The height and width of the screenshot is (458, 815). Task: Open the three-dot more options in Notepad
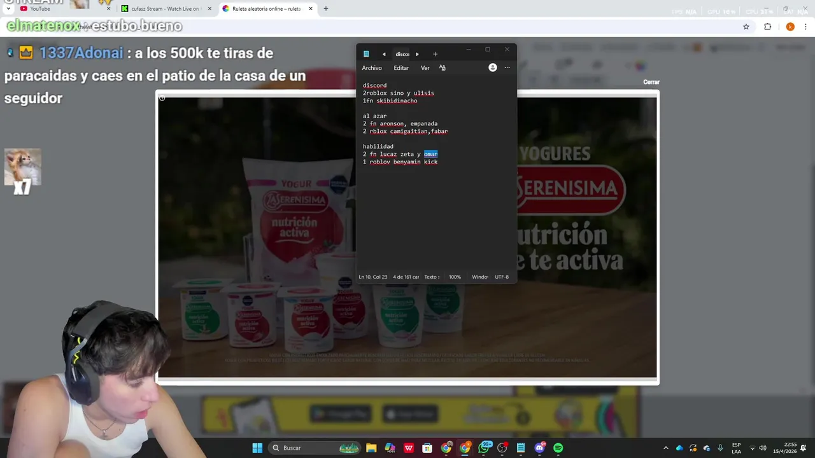click(x=507, y=67)
